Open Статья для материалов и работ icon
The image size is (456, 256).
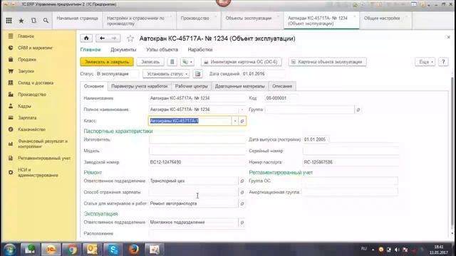click(x=242, y=203)
